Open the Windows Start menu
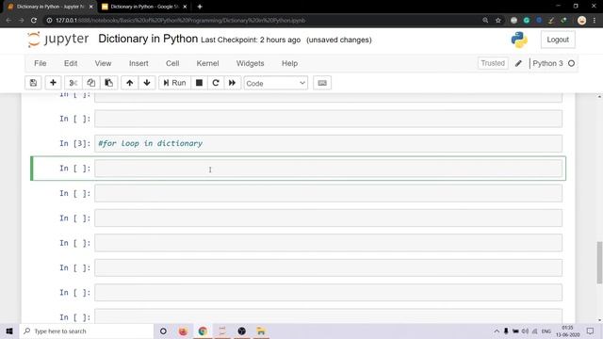The image size is (603, 339). 9,331
